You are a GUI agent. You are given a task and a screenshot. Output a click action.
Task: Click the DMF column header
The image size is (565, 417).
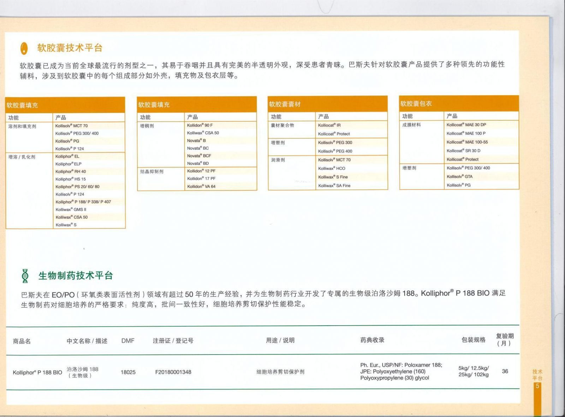click(x=128, y=341)
